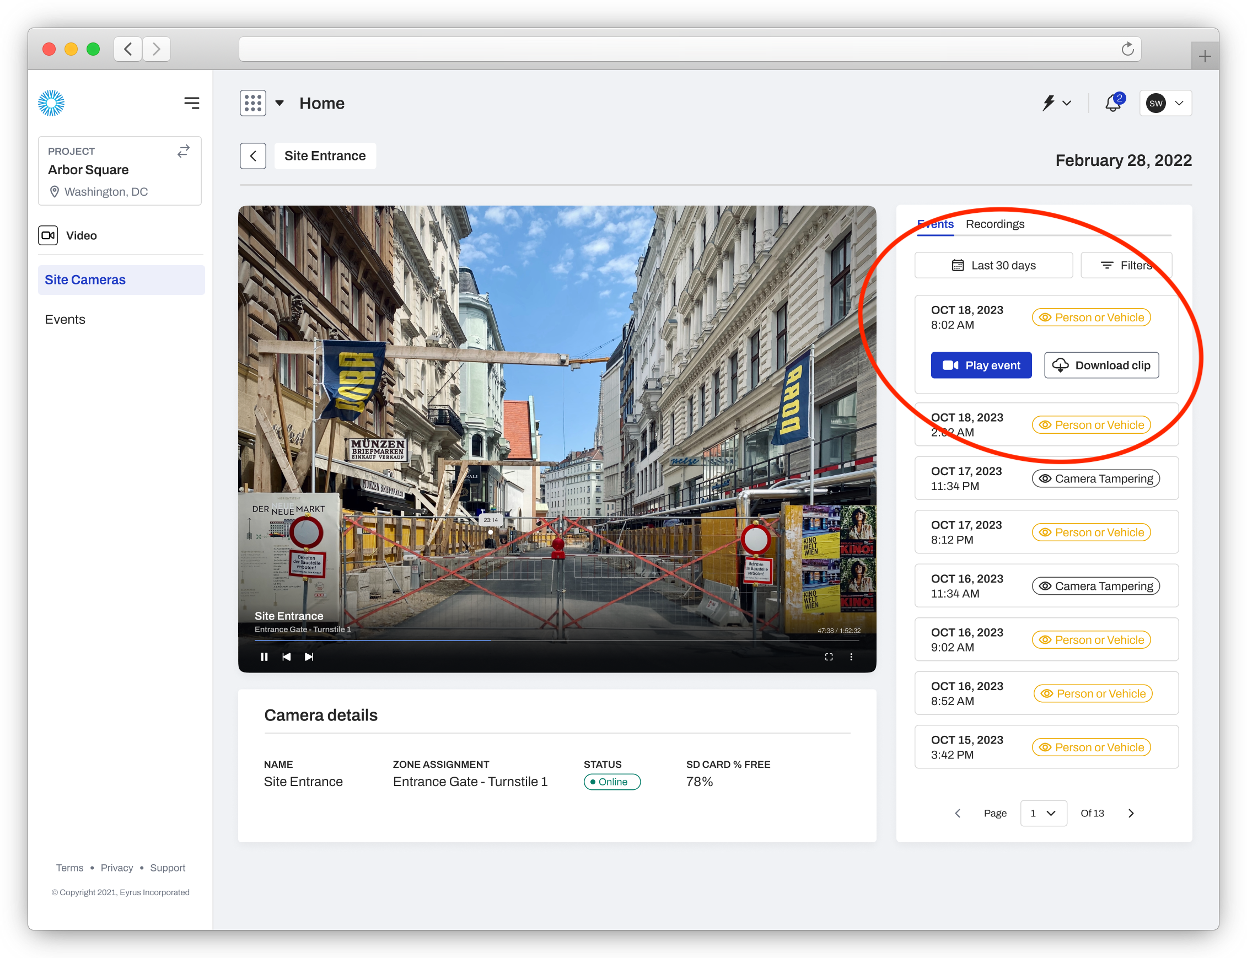The height and width of the screenshot is (958, 1247).
Task: Open the Support link
Action: [x=168, y=868]
